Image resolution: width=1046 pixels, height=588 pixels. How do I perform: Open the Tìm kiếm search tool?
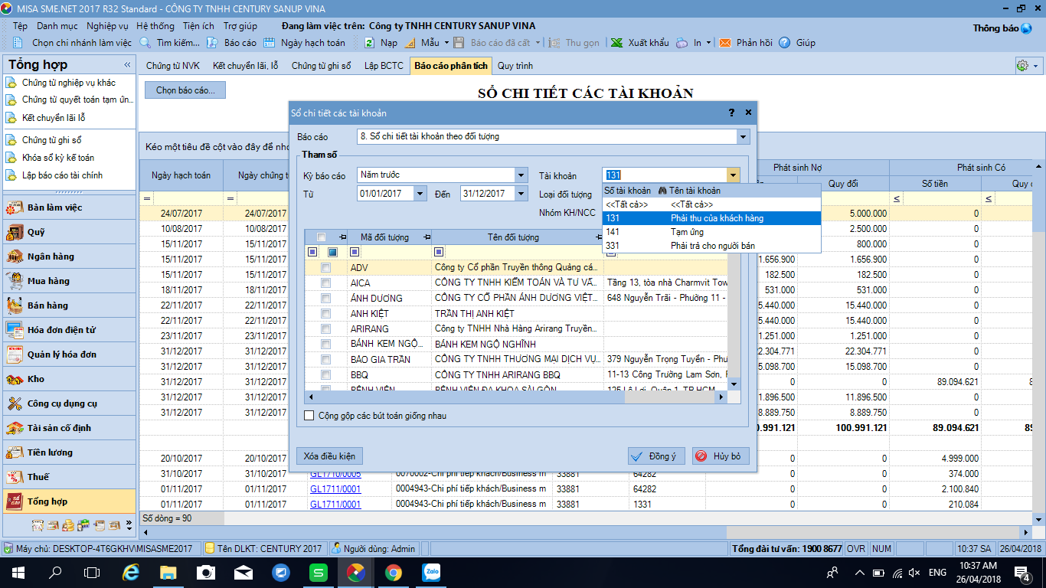coord(169,43)
